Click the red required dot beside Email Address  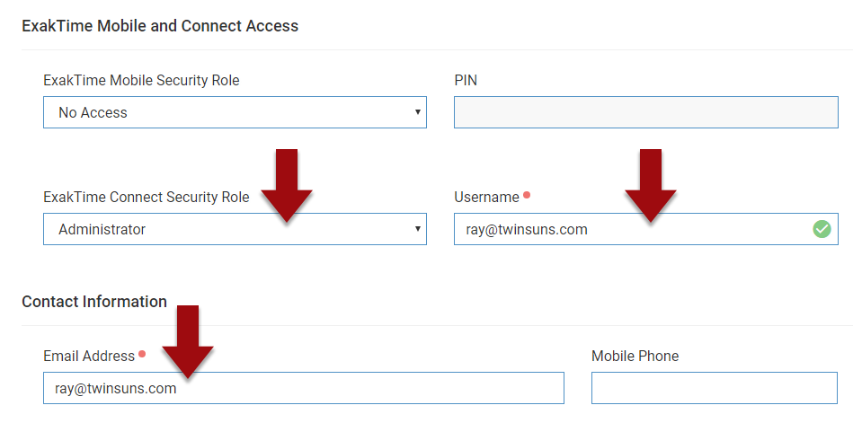142,355
